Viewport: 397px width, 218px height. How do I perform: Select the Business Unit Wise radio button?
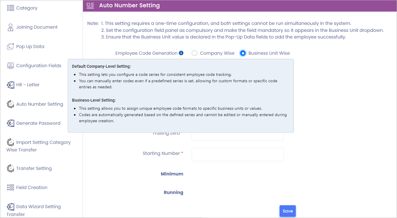tap(243, 53)
